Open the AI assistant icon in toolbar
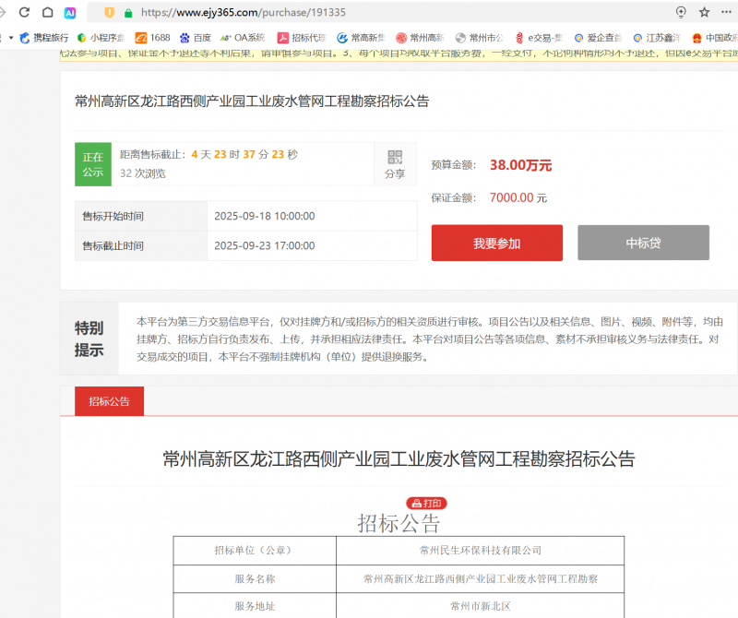 coord(70,13)
